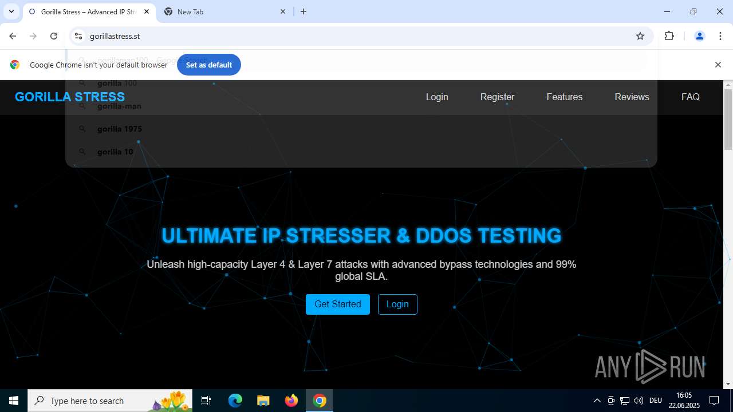
Task: Click the Get Started button
Action: coord(338,304)
